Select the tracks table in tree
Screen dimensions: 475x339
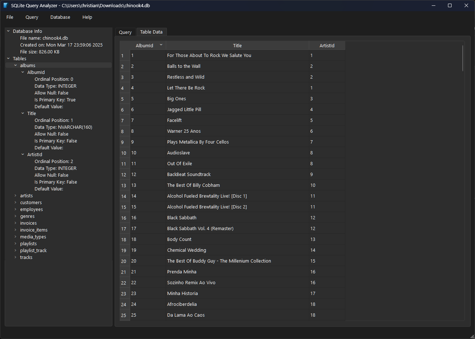coord(26,257)
